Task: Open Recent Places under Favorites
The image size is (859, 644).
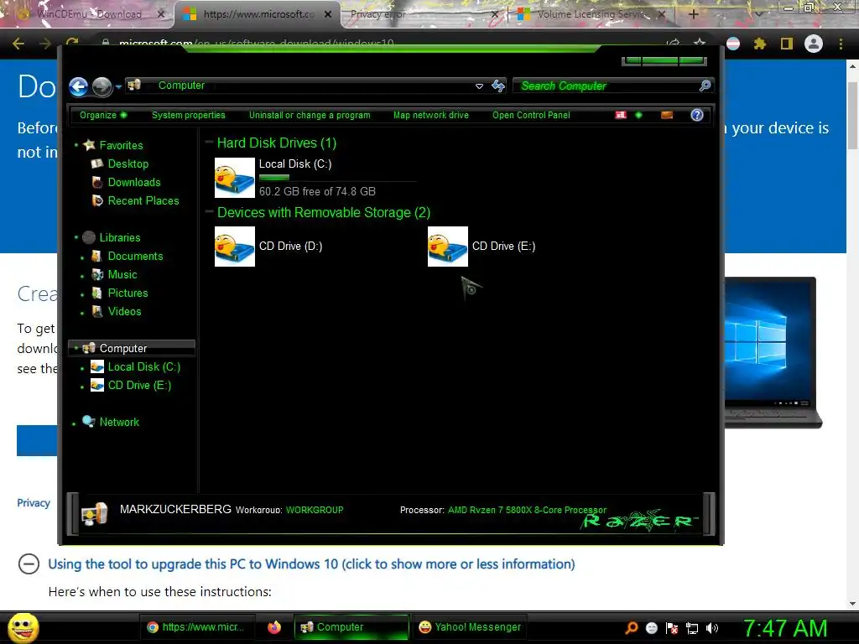Action: pyautogui.click(x=143, y=201)
